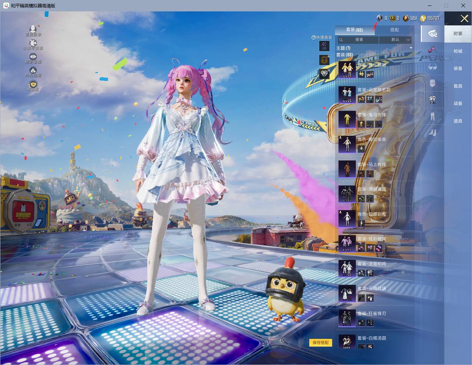This screenshot has width=472, height=365.
Task: Open the 默认 sort dropdown
Action: 396,40
